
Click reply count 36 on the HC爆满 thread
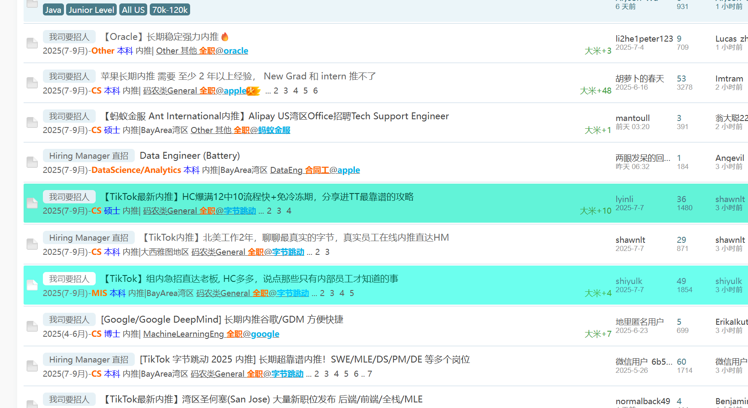681,199
